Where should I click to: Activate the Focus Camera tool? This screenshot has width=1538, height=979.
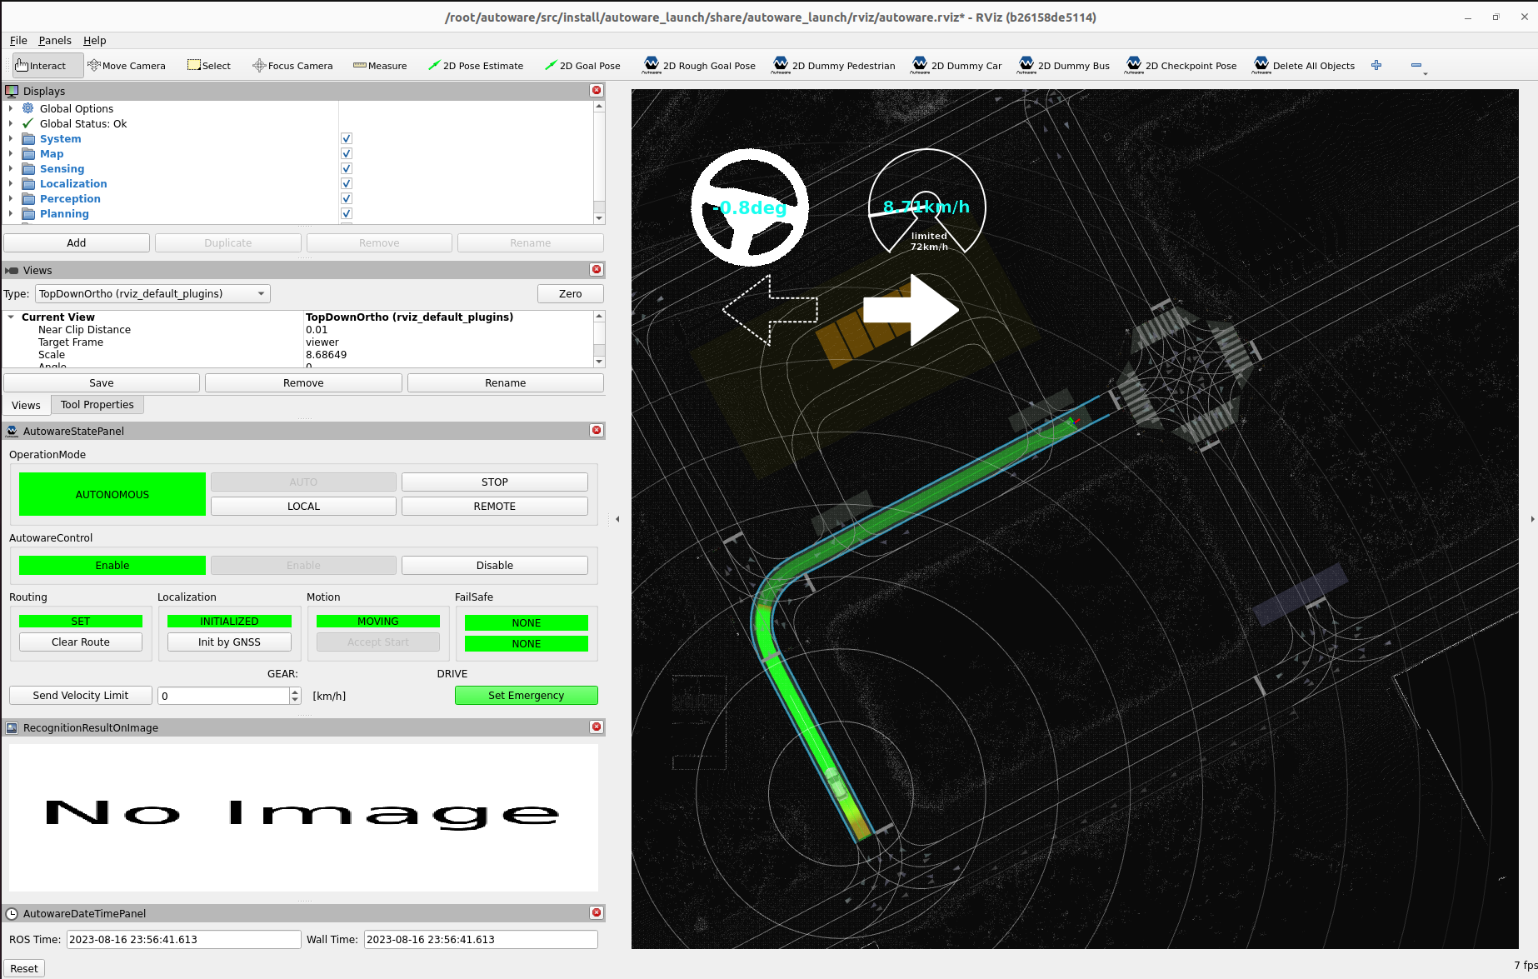click(292, 66)
